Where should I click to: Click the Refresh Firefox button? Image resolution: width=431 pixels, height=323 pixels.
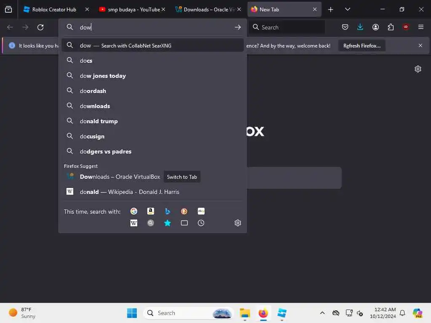[362, 45]
